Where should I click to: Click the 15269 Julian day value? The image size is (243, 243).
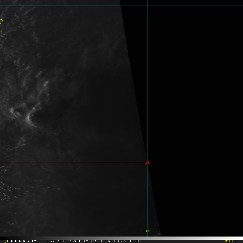(x=73, y=241)
